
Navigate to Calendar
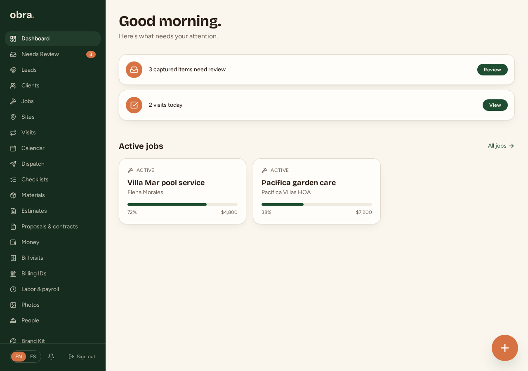(x=53, y=148)
